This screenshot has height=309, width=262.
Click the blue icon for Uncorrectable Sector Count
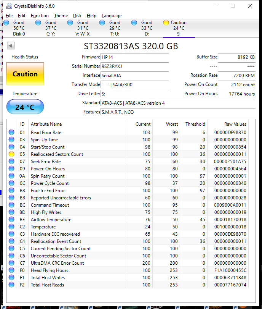[x=11, y=256]
